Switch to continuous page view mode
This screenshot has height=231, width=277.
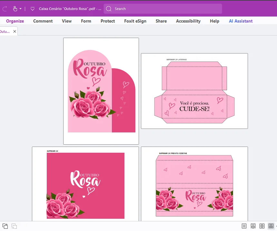(x=253, y=226)
